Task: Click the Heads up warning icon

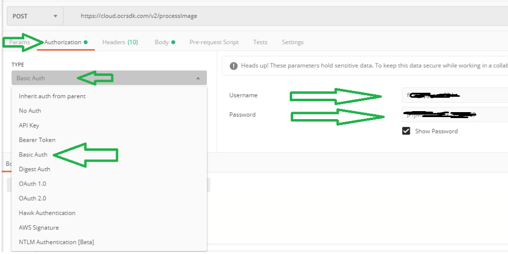Action: [233, 66]
